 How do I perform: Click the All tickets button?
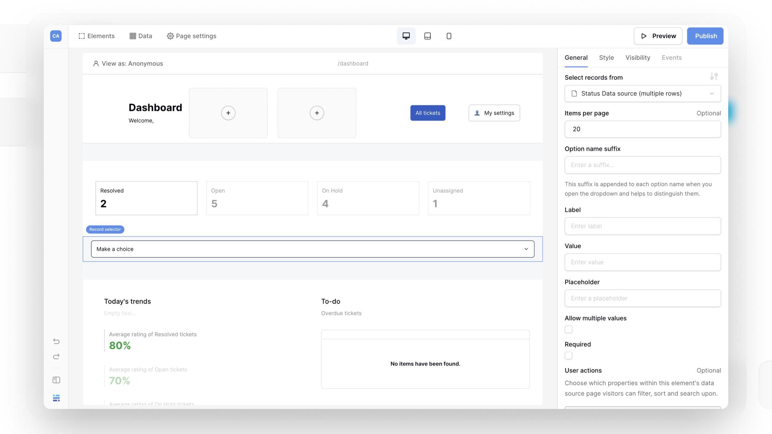[427, 113]
